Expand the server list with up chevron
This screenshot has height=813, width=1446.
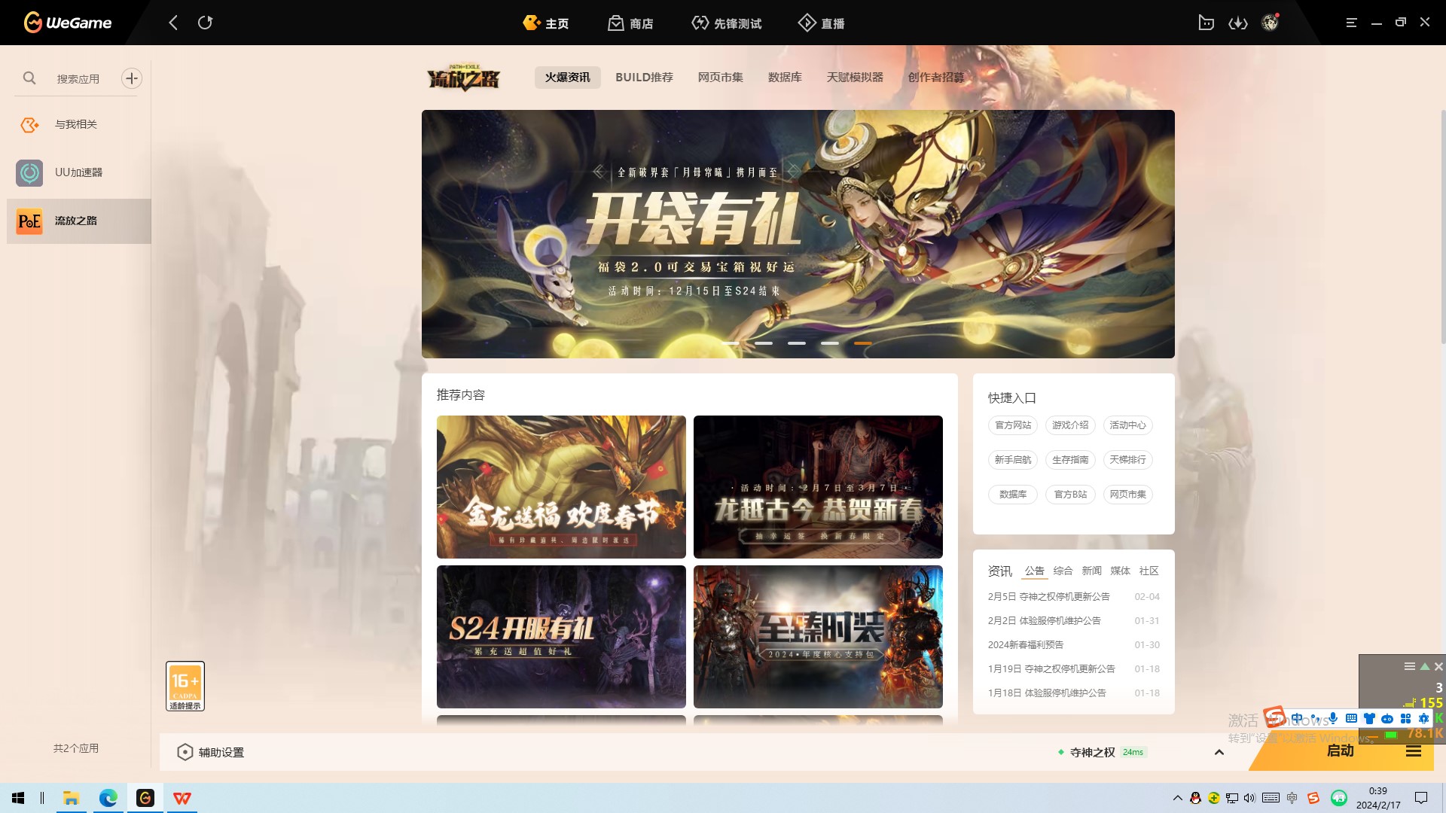(1219, 752)
